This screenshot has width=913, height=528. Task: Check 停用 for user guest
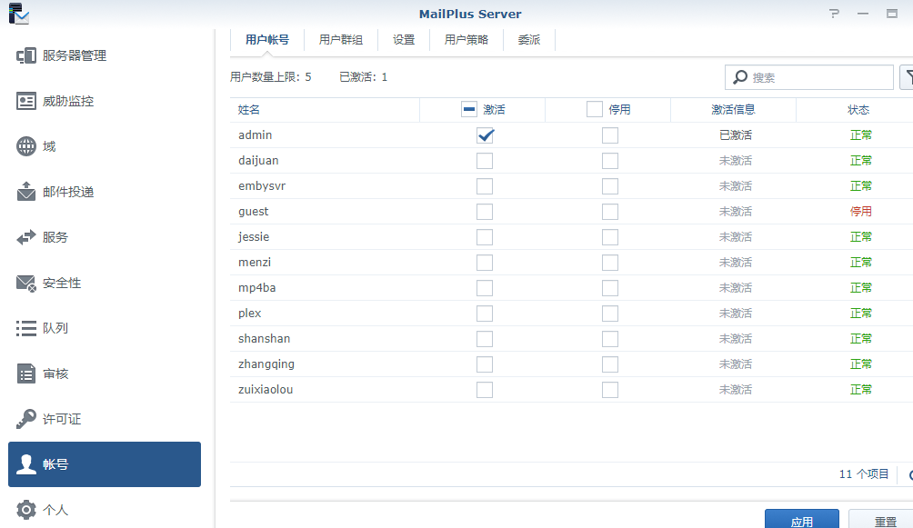(x=610, y=211)
